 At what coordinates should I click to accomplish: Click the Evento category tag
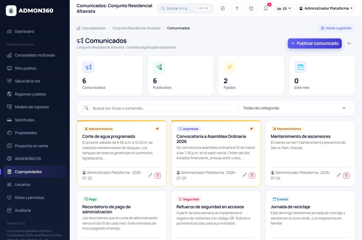[281, 199]
